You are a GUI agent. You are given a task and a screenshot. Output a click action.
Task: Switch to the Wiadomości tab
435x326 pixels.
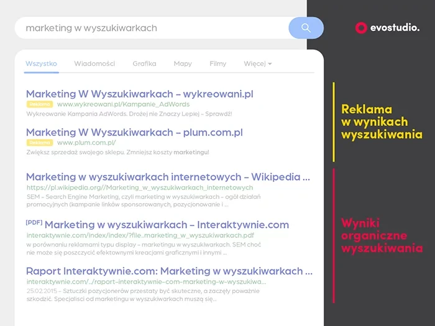pos(94,64)
